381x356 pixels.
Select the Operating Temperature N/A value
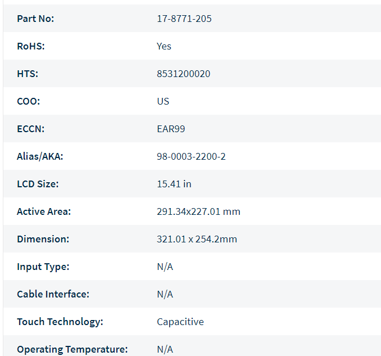165,349
